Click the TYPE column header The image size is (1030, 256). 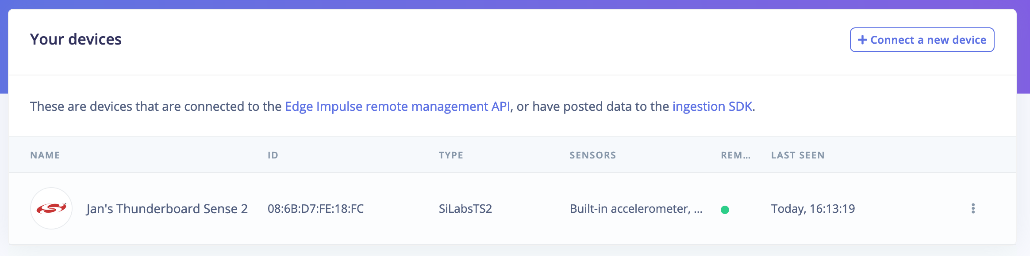point(451,155)
